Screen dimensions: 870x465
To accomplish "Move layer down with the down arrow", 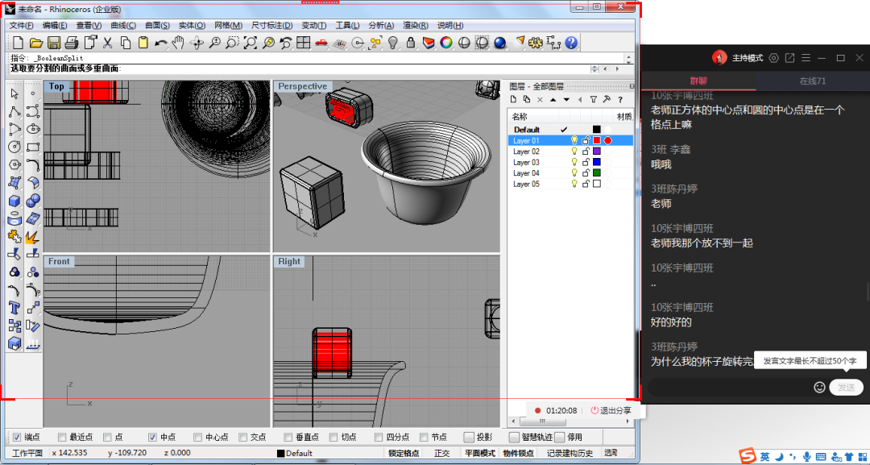I will coord(566,99).
